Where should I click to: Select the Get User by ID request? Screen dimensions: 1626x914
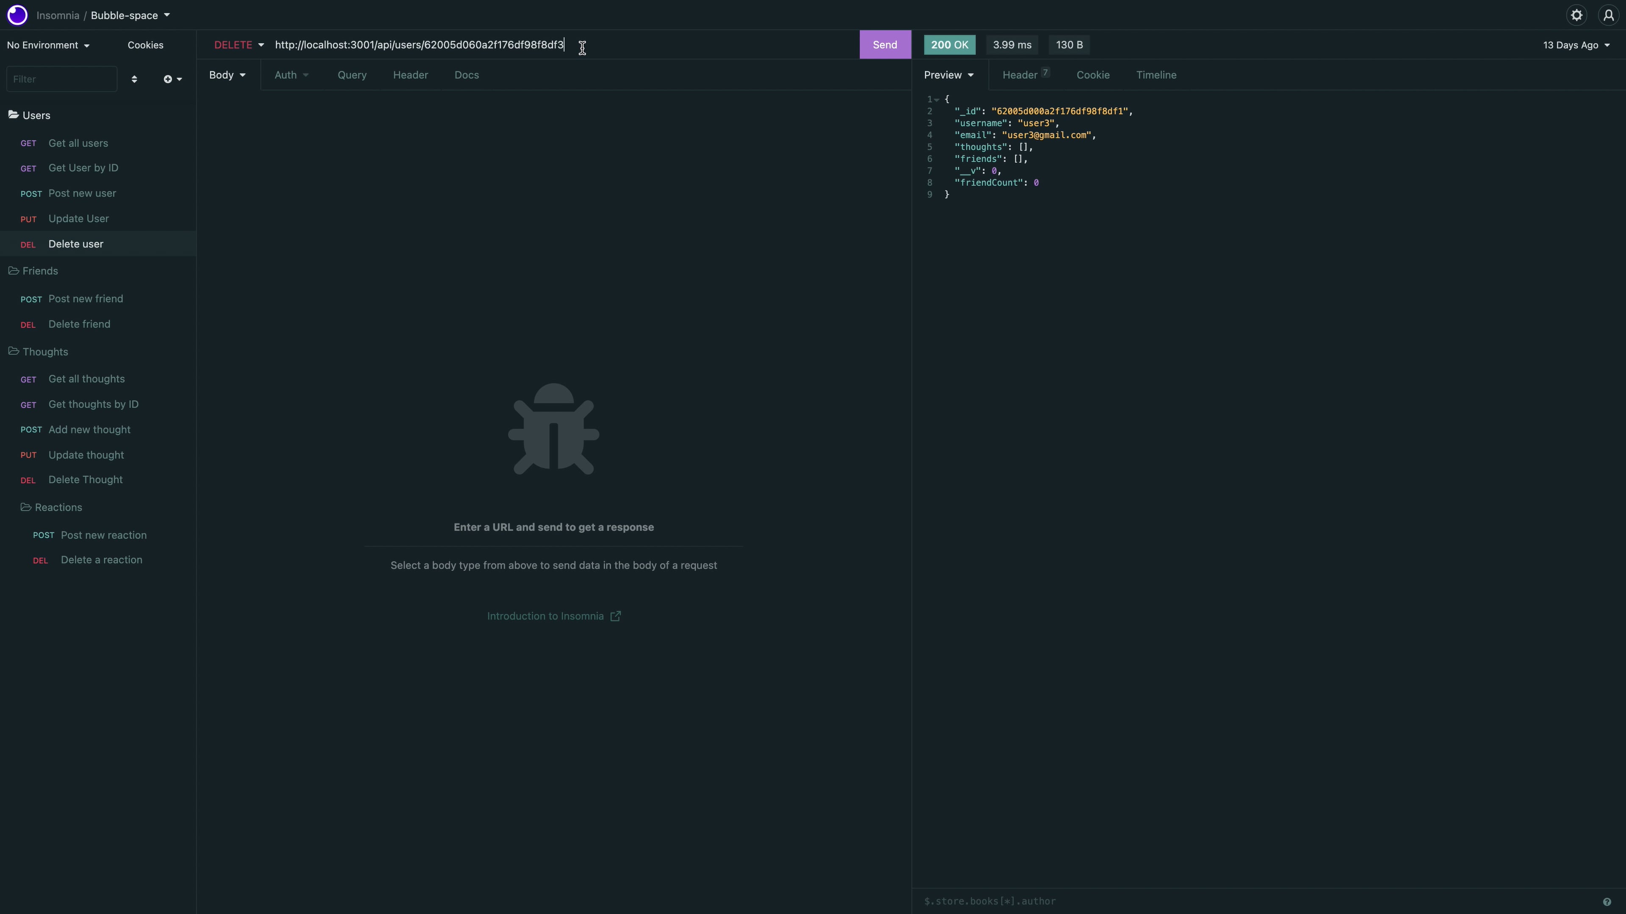[x=98, y=168]
